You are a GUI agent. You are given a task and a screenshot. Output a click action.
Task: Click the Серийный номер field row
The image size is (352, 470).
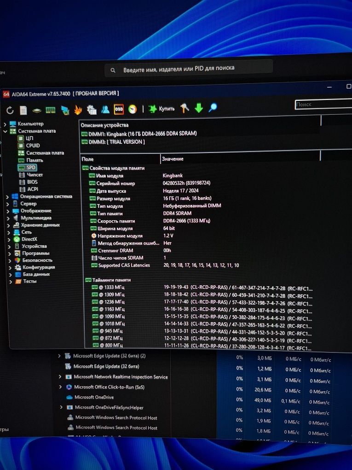150,183
